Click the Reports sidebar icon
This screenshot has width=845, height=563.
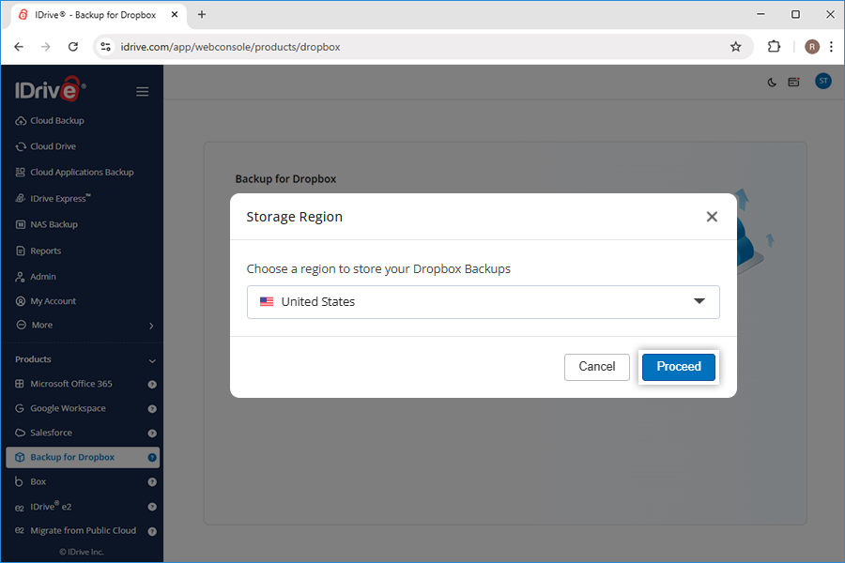[21, 251]
